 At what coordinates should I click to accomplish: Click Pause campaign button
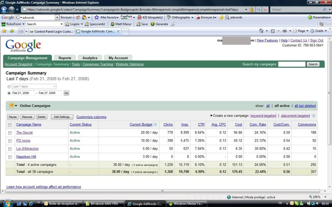(x=13, y=117)
